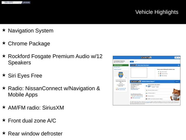Screen dimensions: 186x140
Task: Click the Vehicle Highlights slide title
Action: pyautogui.click(x=157, y=12)
